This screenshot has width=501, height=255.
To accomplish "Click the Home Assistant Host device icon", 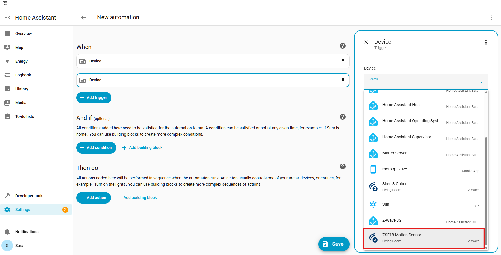I will click(x=373, y=105).
